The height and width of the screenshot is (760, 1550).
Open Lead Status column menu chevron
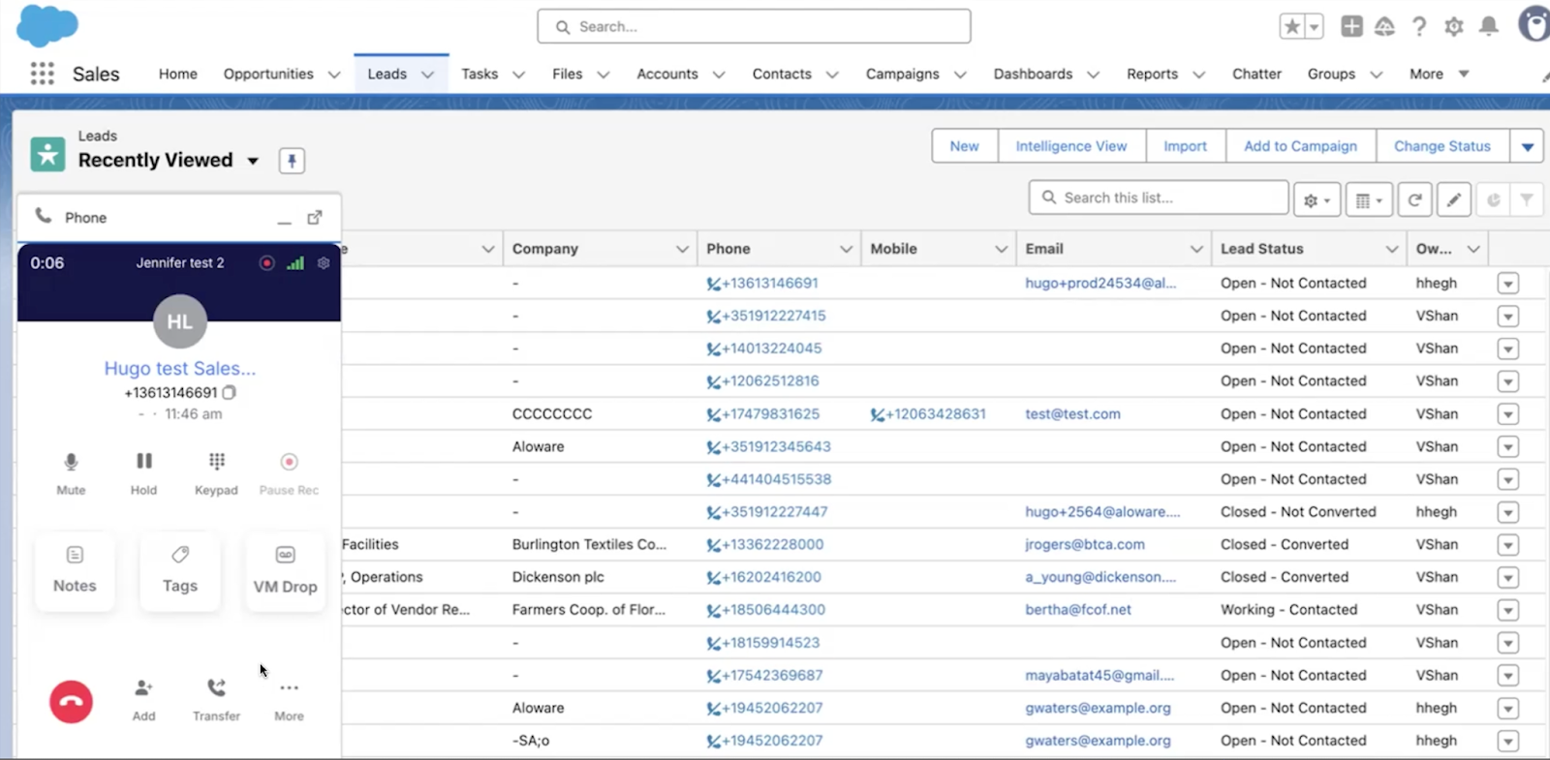[1392, 249]
